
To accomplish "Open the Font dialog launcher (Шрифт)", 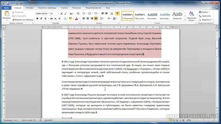I will click(x=79, y=23).
